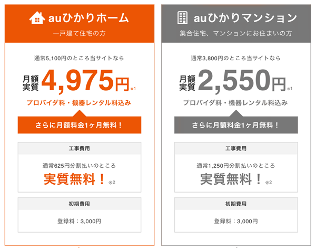This screenshot has width=316, height=248.
Task: Click 集合住宅、マンションにお住まいの方 subtitle
Action: [236, 33]
